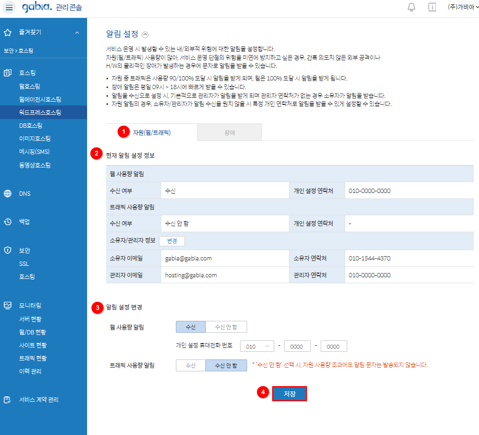Set 웹 사용량 알림 to 수신 안 함

(226, 327)
